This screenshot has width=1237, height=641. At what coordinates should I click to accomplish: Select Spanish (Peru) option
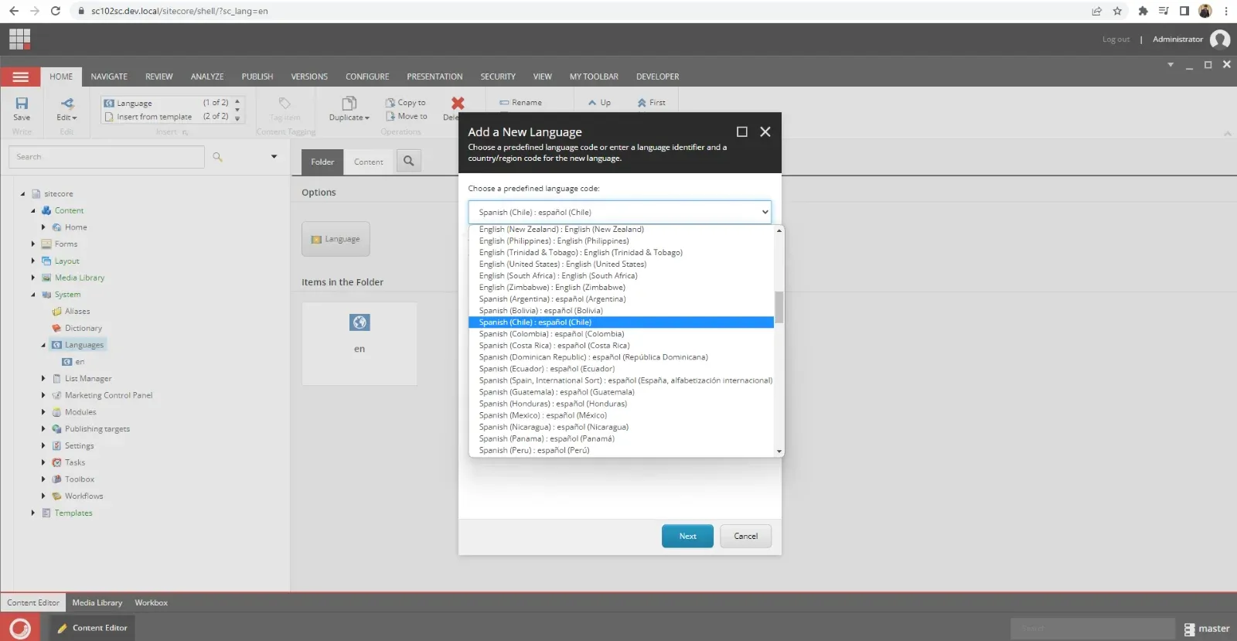tap(622, 450)
